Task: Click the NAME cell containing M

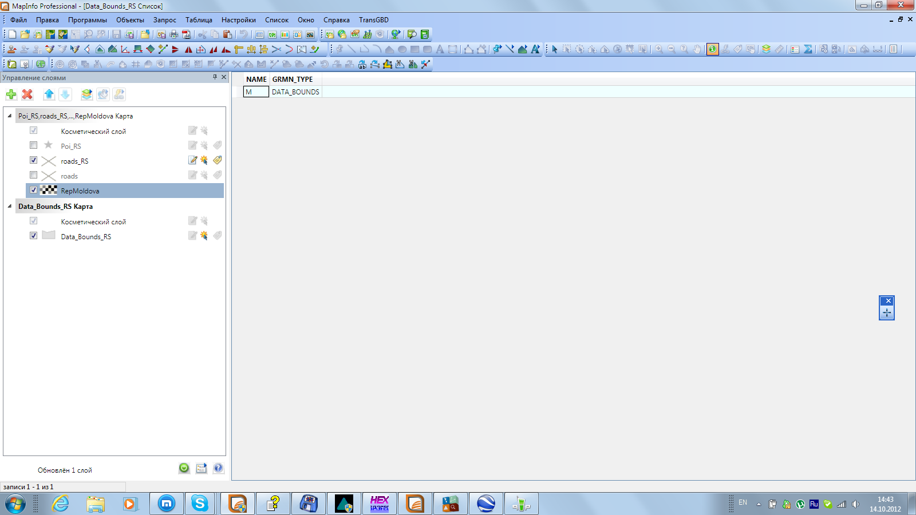Action: click(x=256, y=92)
